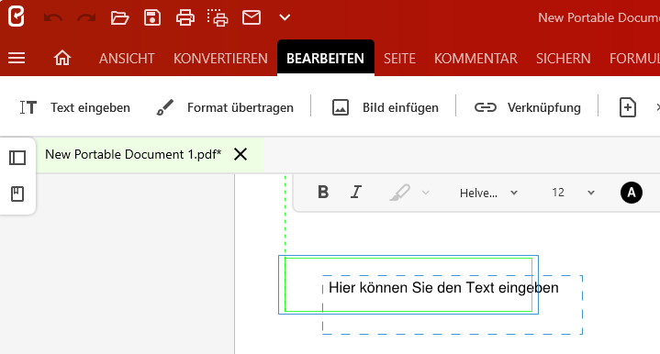Open the SICHERN tab
660x354 pixels.
click(564, 59)
